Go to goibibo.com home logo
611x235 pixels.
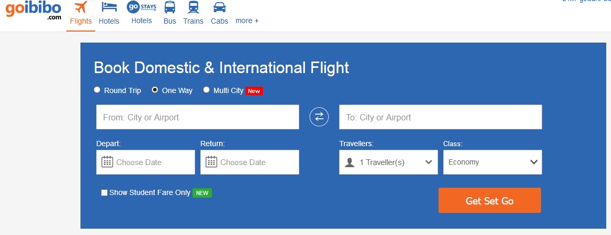(x=33, y=11)
